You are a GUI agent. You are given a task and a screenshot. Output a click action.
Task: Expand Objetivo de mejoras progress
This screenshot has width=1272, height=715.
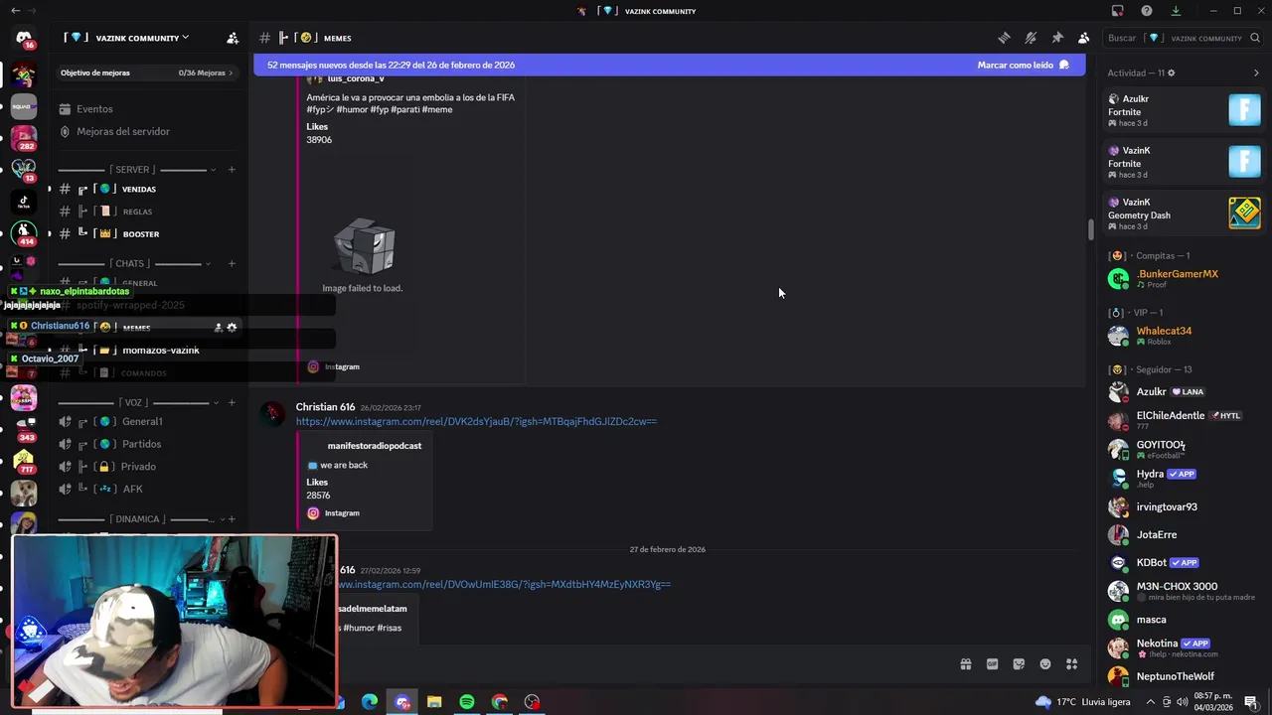pyautogui.click(x=147, y=72)
